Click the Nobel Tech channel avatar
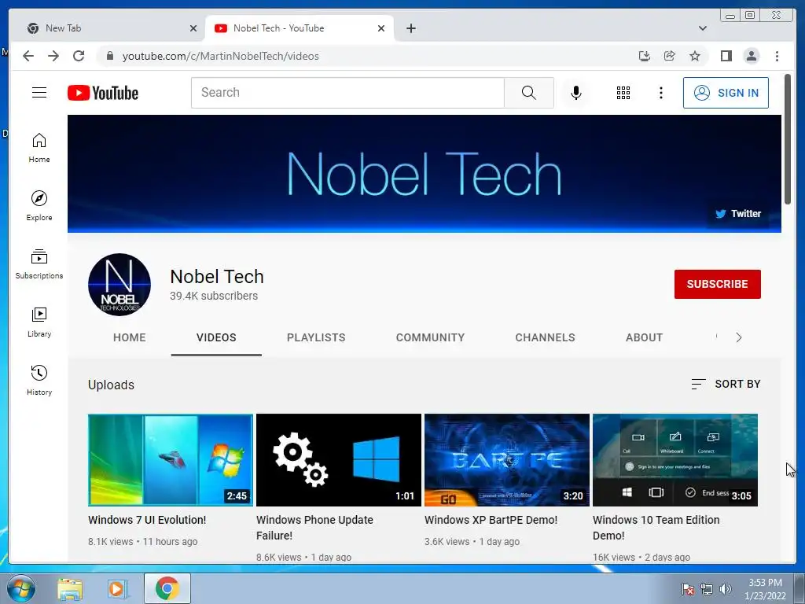This screenshot has height=604, width=805. click(119, 285)
